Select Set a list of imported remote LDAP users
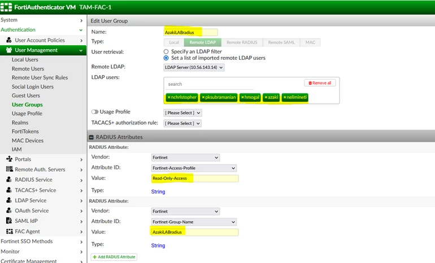Image resolution: width=435 pixels, height=263 pixels. [166, 58]
